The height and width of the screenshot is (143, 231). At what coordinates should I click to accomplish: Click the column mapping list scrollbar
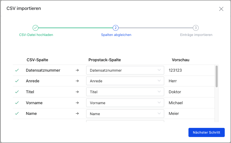pyautogui.click(x=217, y=76)
